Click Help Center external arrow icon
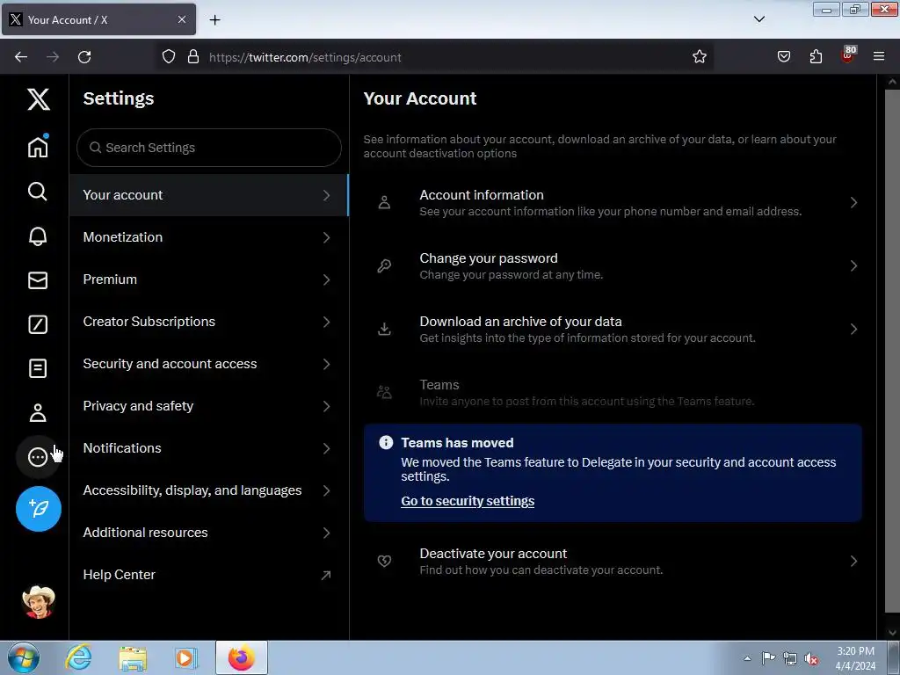The image size is (900, 675). tap(326, 575)
